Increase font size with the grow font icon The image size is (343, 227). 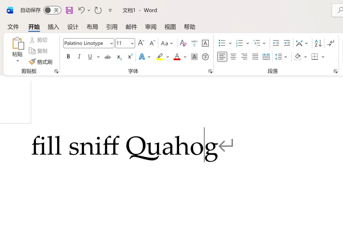pyautogui.click(x=141, y=43)
